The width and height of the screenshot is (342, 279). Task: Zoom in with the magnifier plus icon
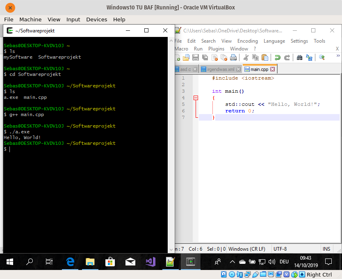[x=322, y=57]
